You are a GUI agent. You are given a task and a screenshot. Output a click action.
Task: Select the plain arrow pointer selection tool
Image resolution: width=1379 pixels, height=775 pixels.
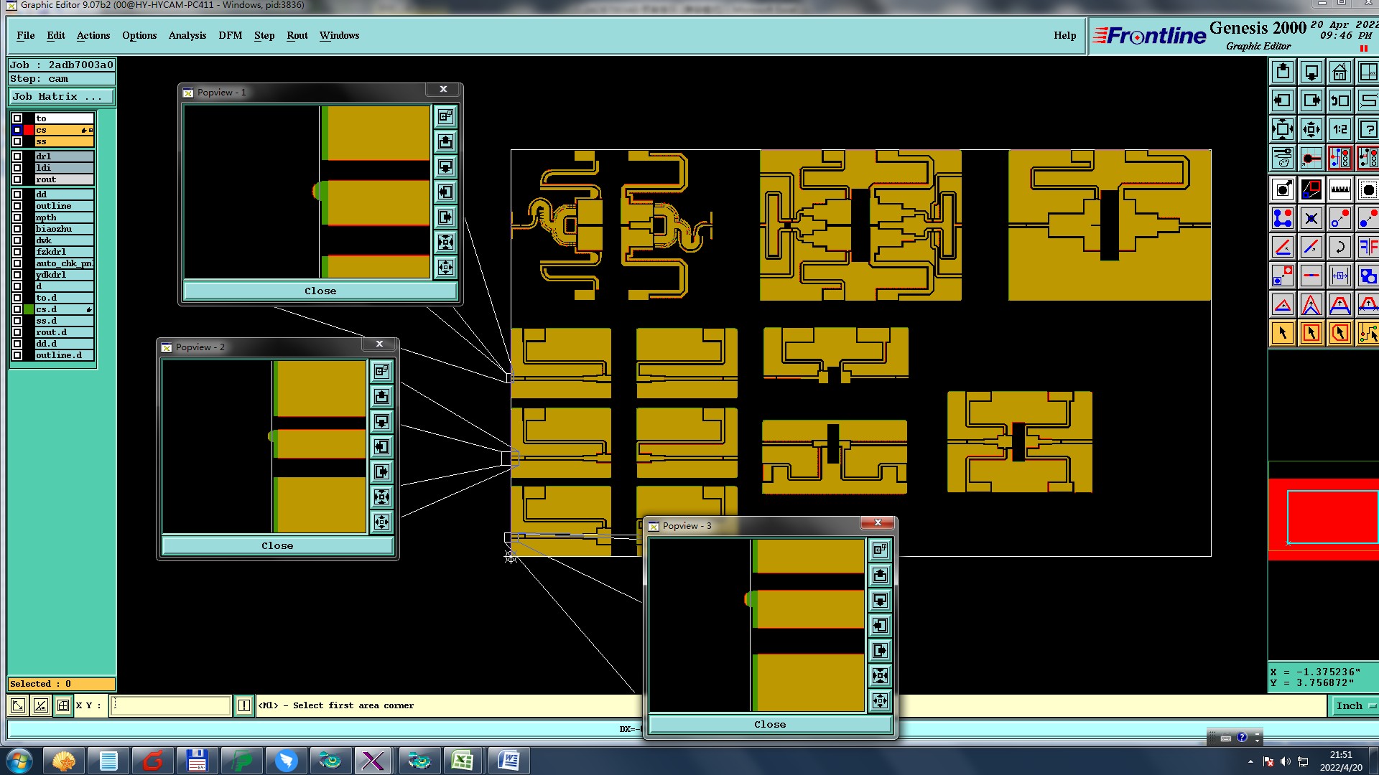pyautogui.click(x=1283, y=333)
